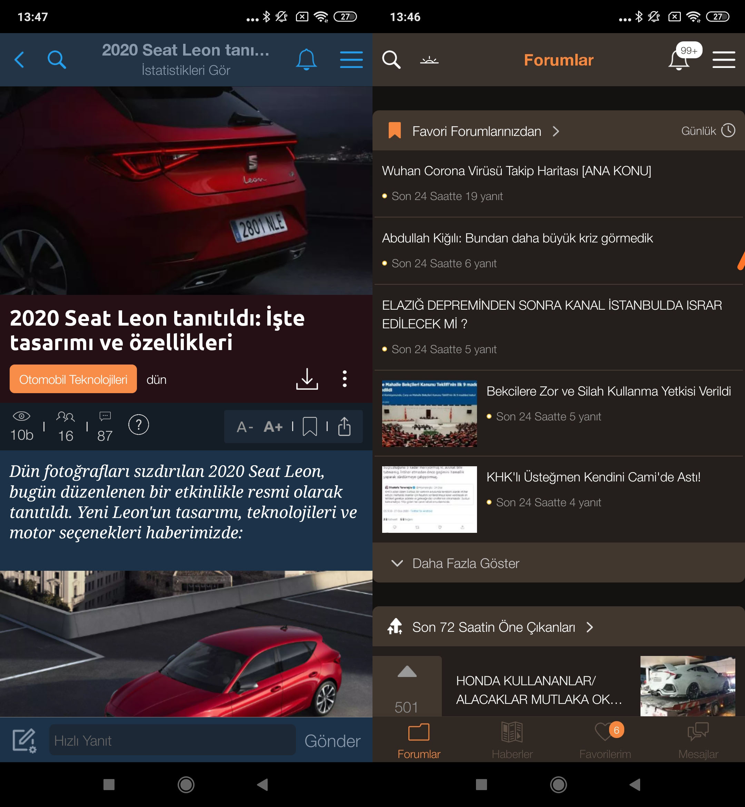Tap the Android home button on left screen
The image size is (745, 807).
186,785
